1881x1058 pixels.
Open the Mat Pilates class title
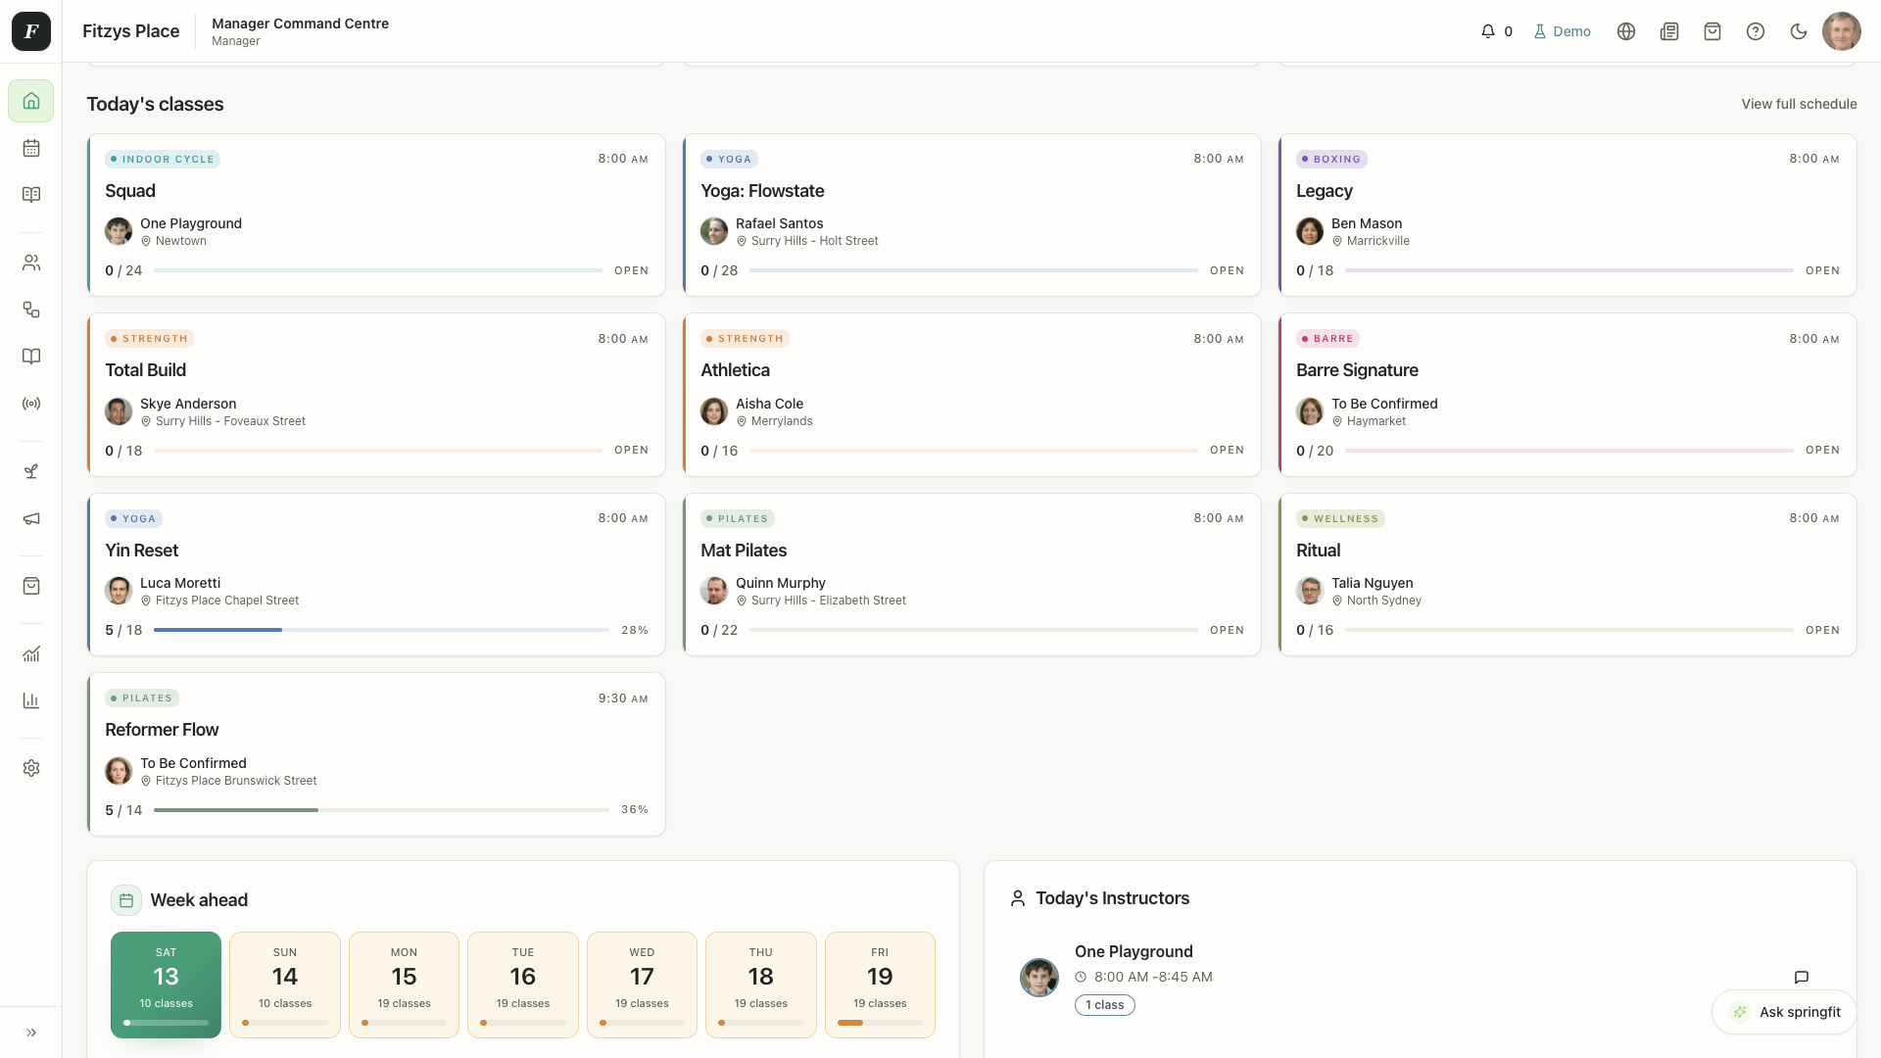pyautogui.click(x=744, y=551)
